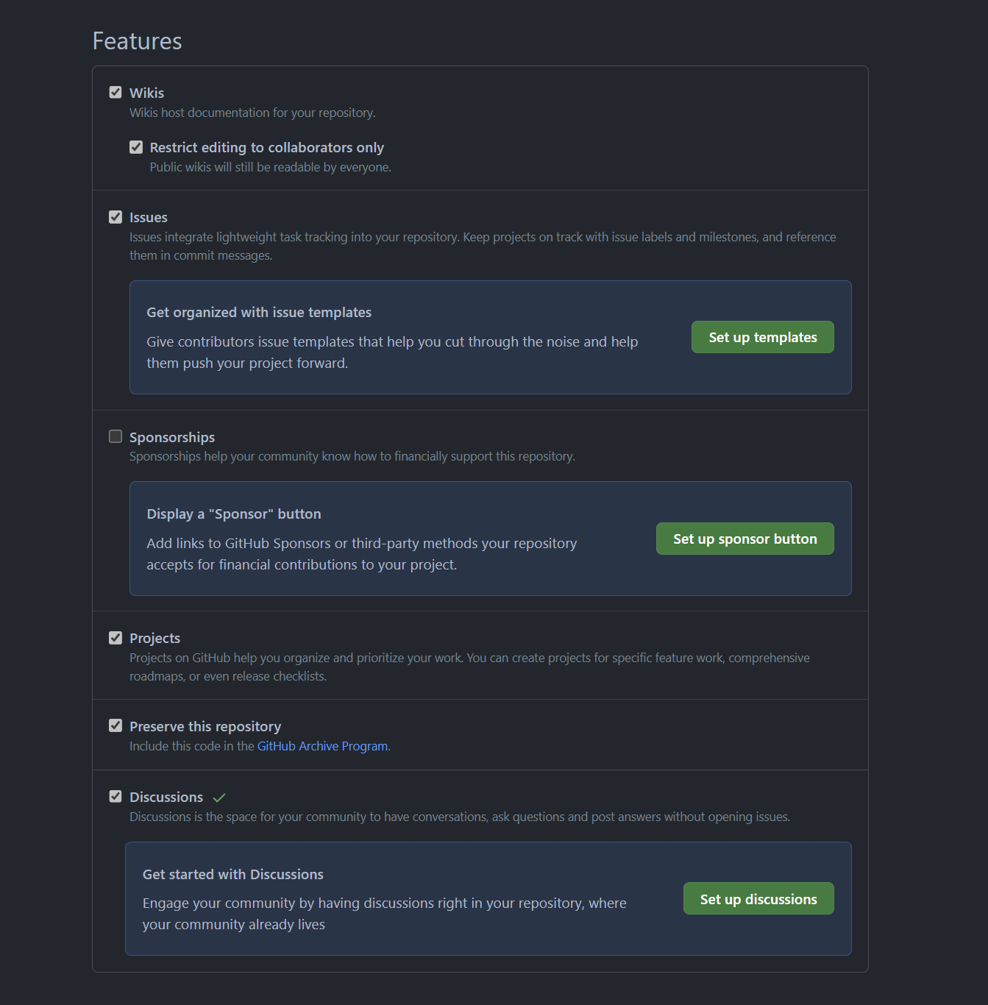Open the Set up sponsor button

tap(745, 539)
